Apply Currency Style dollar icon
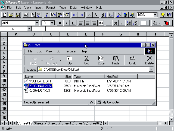The height and width of the screenshot is (131, 174). (x=109, y=23)
